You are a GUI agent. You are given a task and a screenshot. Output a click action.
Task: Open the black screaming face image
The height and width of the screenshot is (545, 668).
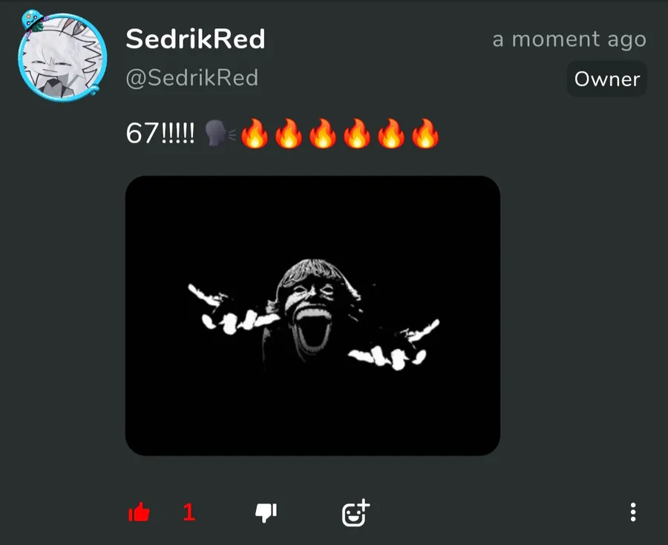click(x=312, y=316)
